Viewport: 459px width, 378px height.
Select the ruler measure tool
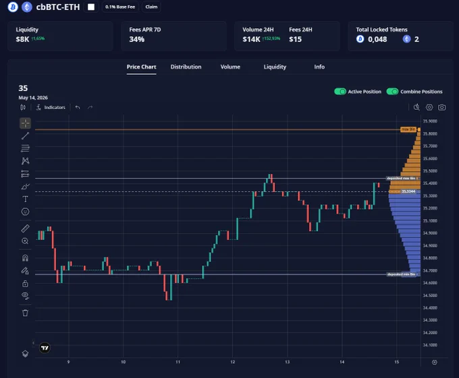[x=25, y=228]
